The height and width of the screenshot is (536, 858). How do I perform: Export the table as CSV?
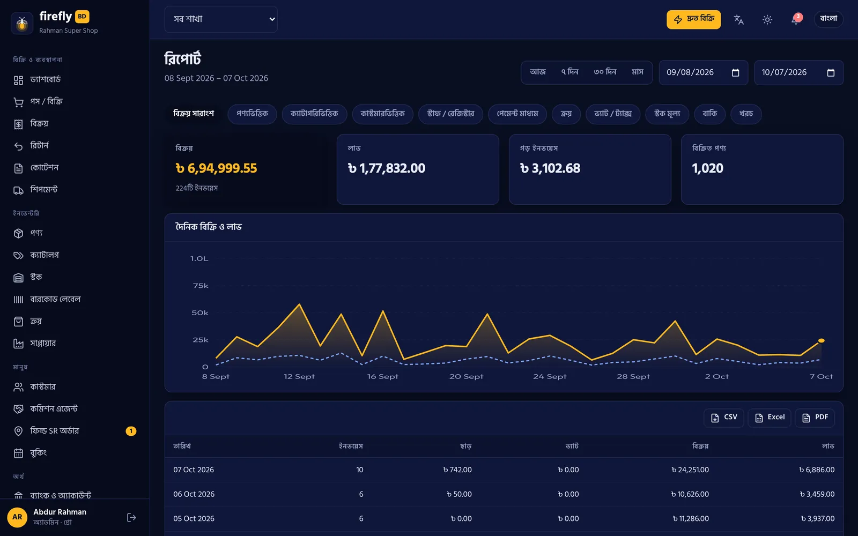point(723,418)
